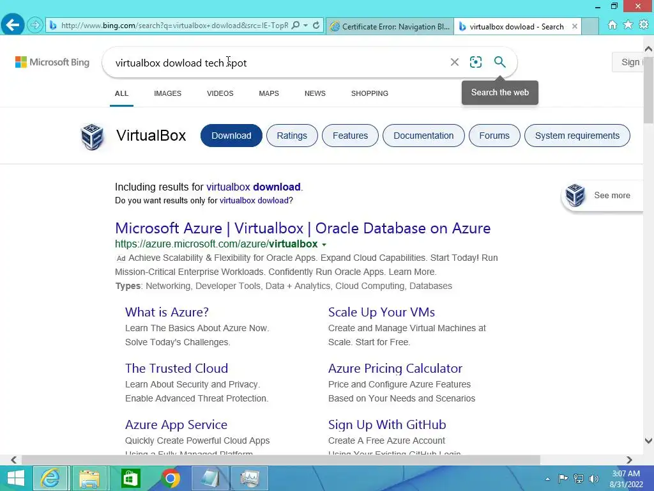Open results only for virtualbox dowload link
654x491 pixels.
254,200
